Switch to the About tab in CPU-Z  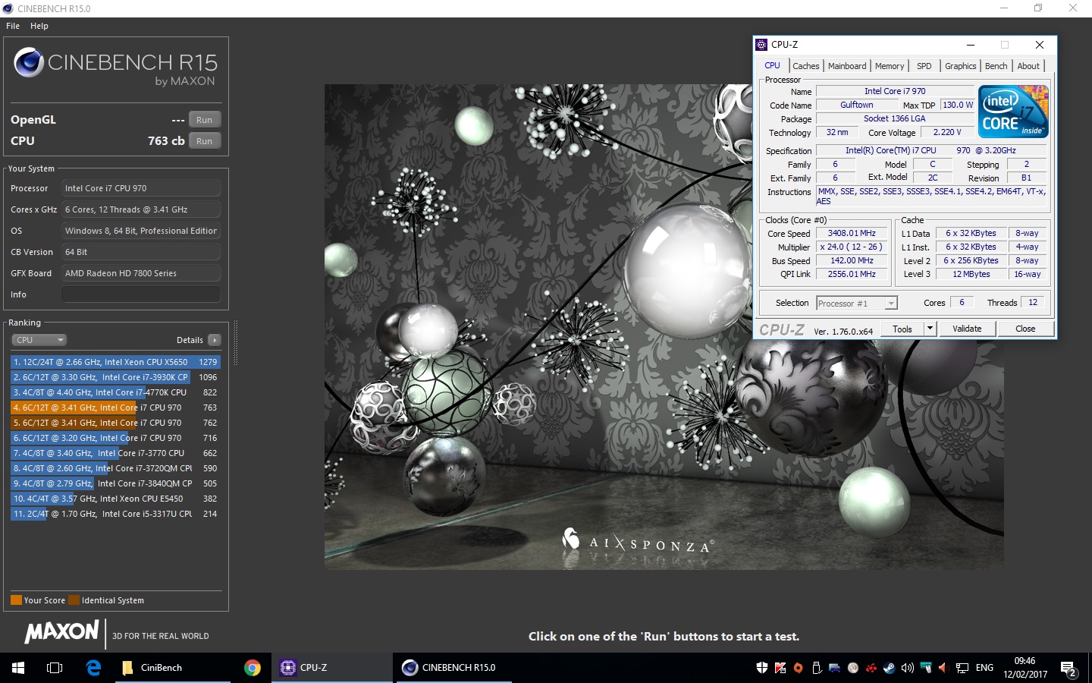[x=1028, y=66]
